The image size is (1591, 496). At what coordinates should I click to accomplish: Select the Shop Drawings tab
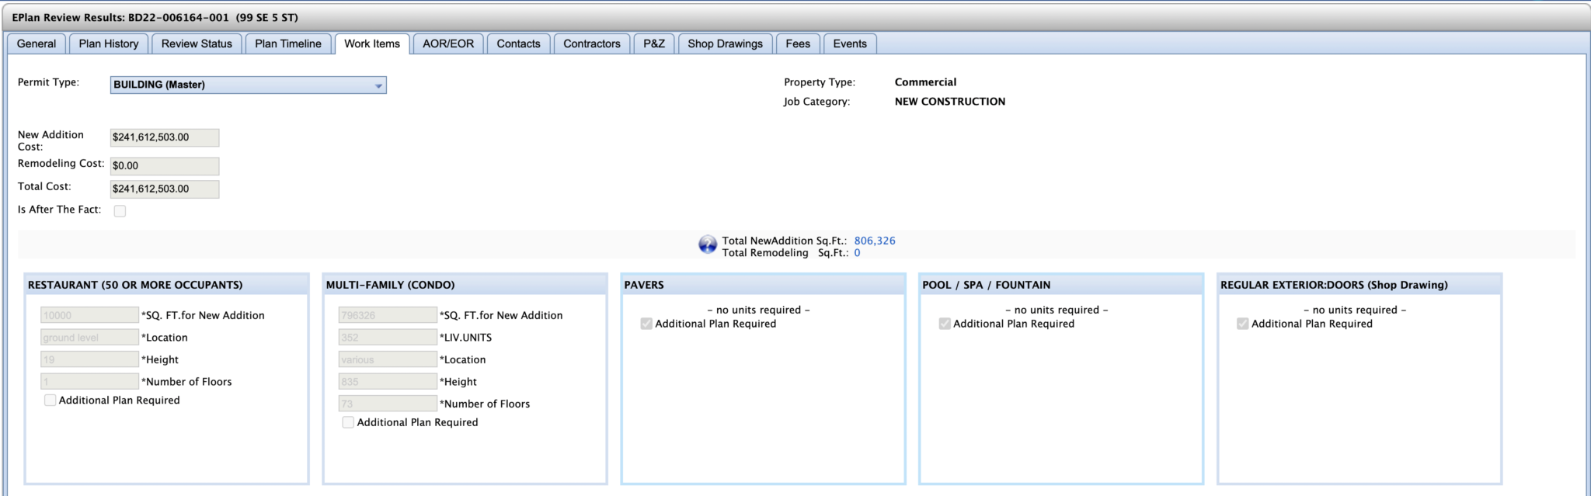pos(725,44)
